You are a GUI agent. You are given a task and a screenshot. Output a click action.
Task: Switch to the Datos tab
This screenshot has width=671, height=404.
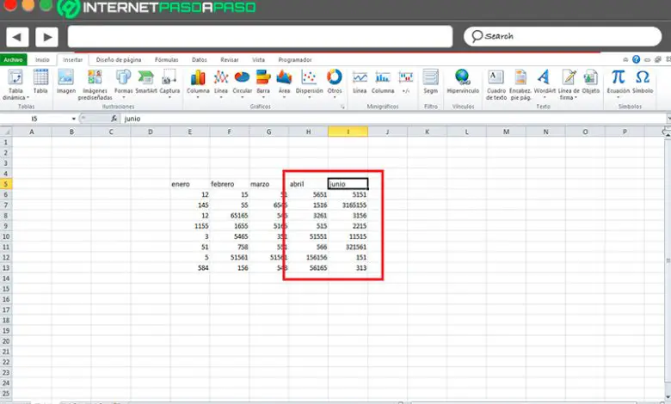pyautogui.click(x=199, y=60)
